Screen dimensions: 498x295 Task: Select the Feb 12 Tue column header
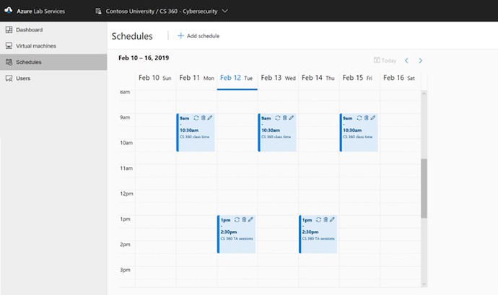237,78
